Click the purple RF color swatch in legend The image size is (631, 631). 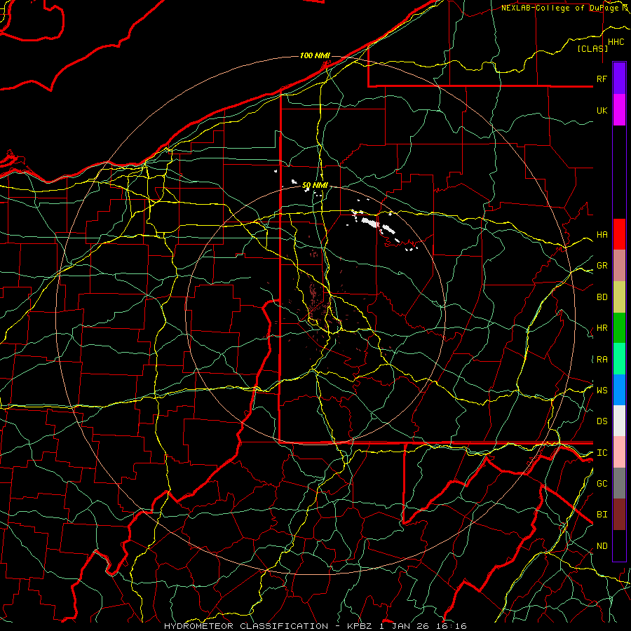tap(619, 79)
